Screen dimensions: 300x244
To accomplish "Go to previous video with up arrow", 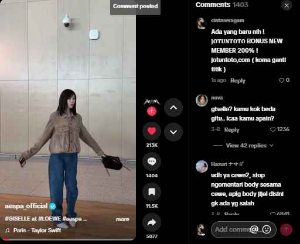I will point(173,108).
